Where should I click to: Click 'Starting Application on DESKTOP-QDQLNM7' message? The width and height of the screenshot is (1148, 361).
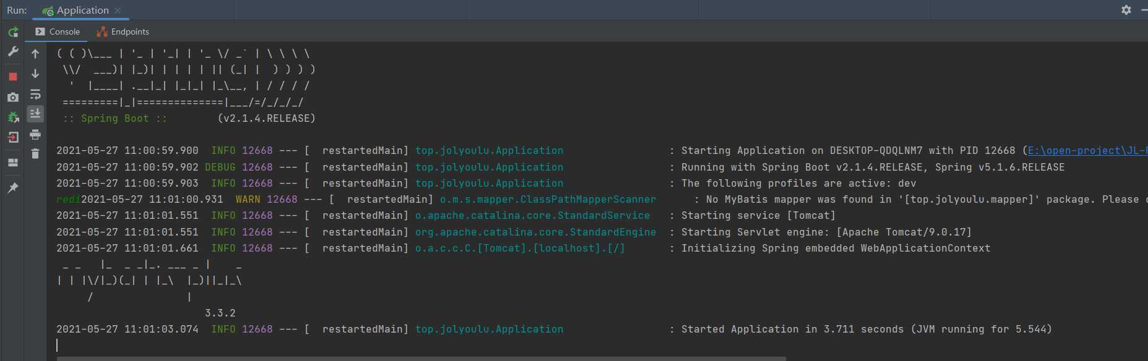coord(802,151)
